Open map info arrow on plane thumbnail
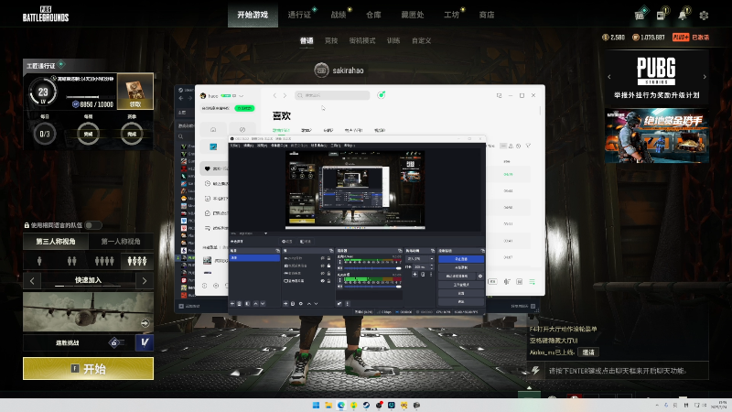 (x=145, y=323)
